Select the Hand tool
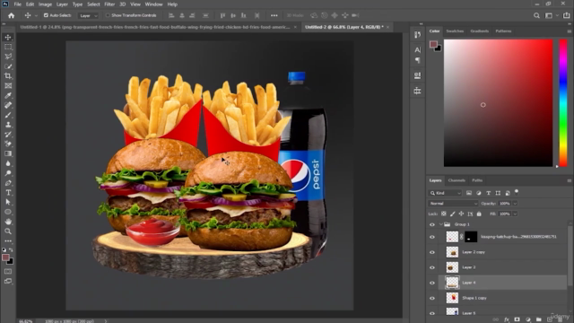 pos(8,222)
